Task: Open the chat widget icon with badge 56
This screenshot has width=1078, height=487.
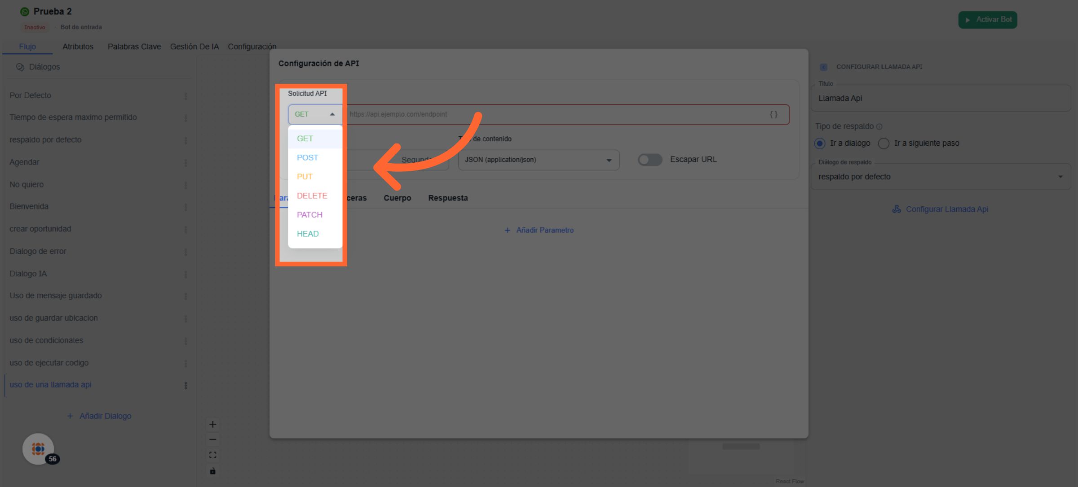Action: pyautogui.click(x=38, y=448)
